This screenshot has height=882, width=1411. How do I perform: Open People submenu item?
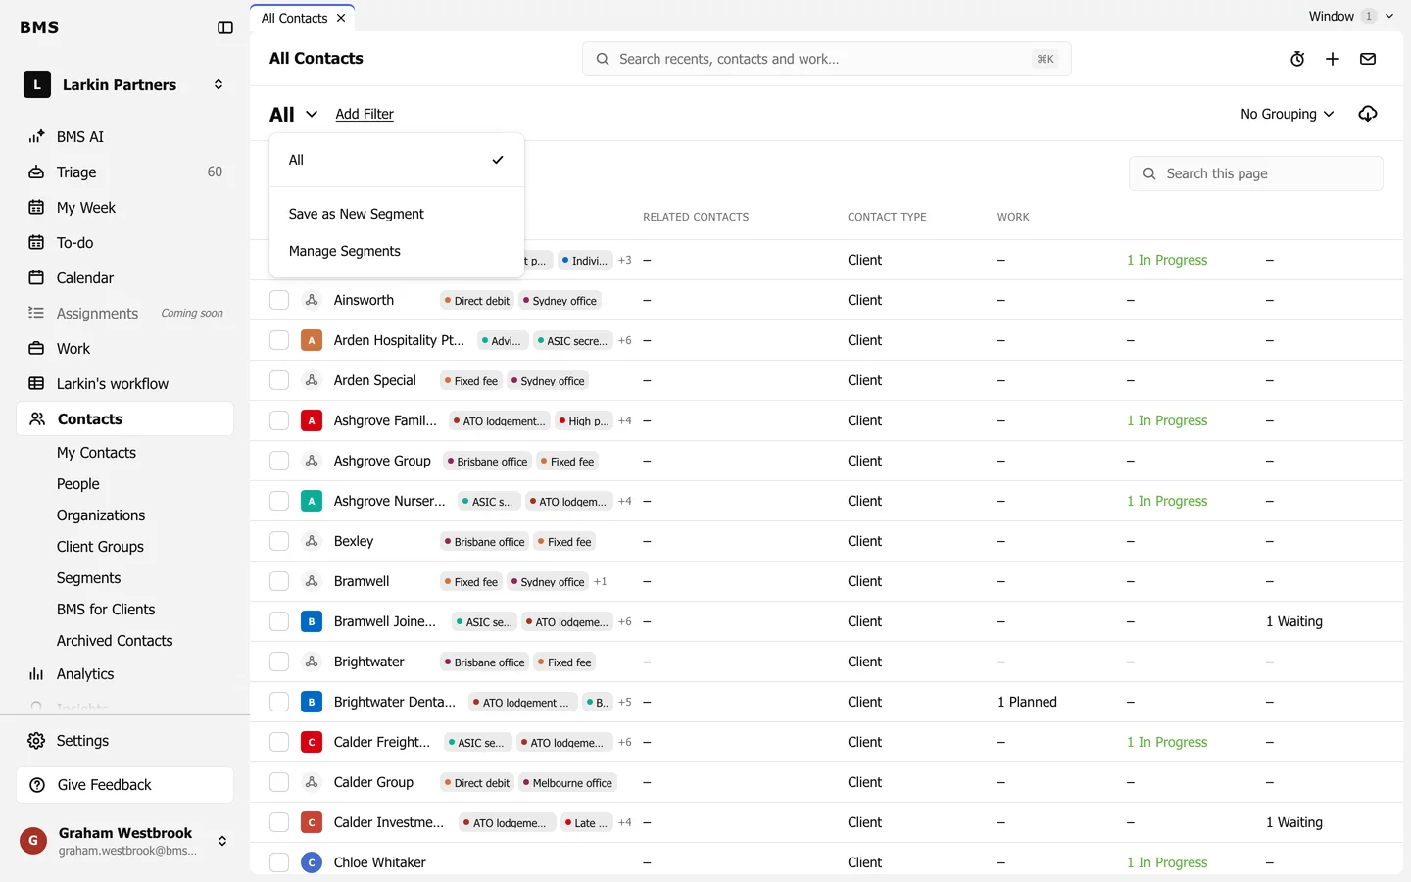coord(78,484)
